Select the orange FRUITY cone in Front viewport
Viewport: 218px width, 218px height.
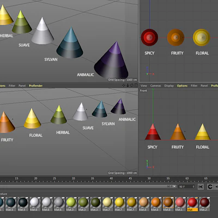pos(178,134)
